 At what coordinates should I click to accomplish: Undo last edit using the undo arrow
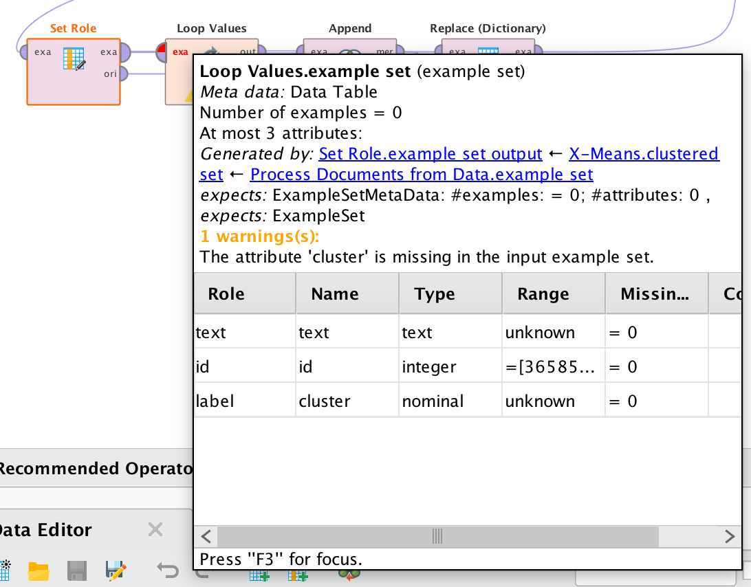(x=167, y=568)
